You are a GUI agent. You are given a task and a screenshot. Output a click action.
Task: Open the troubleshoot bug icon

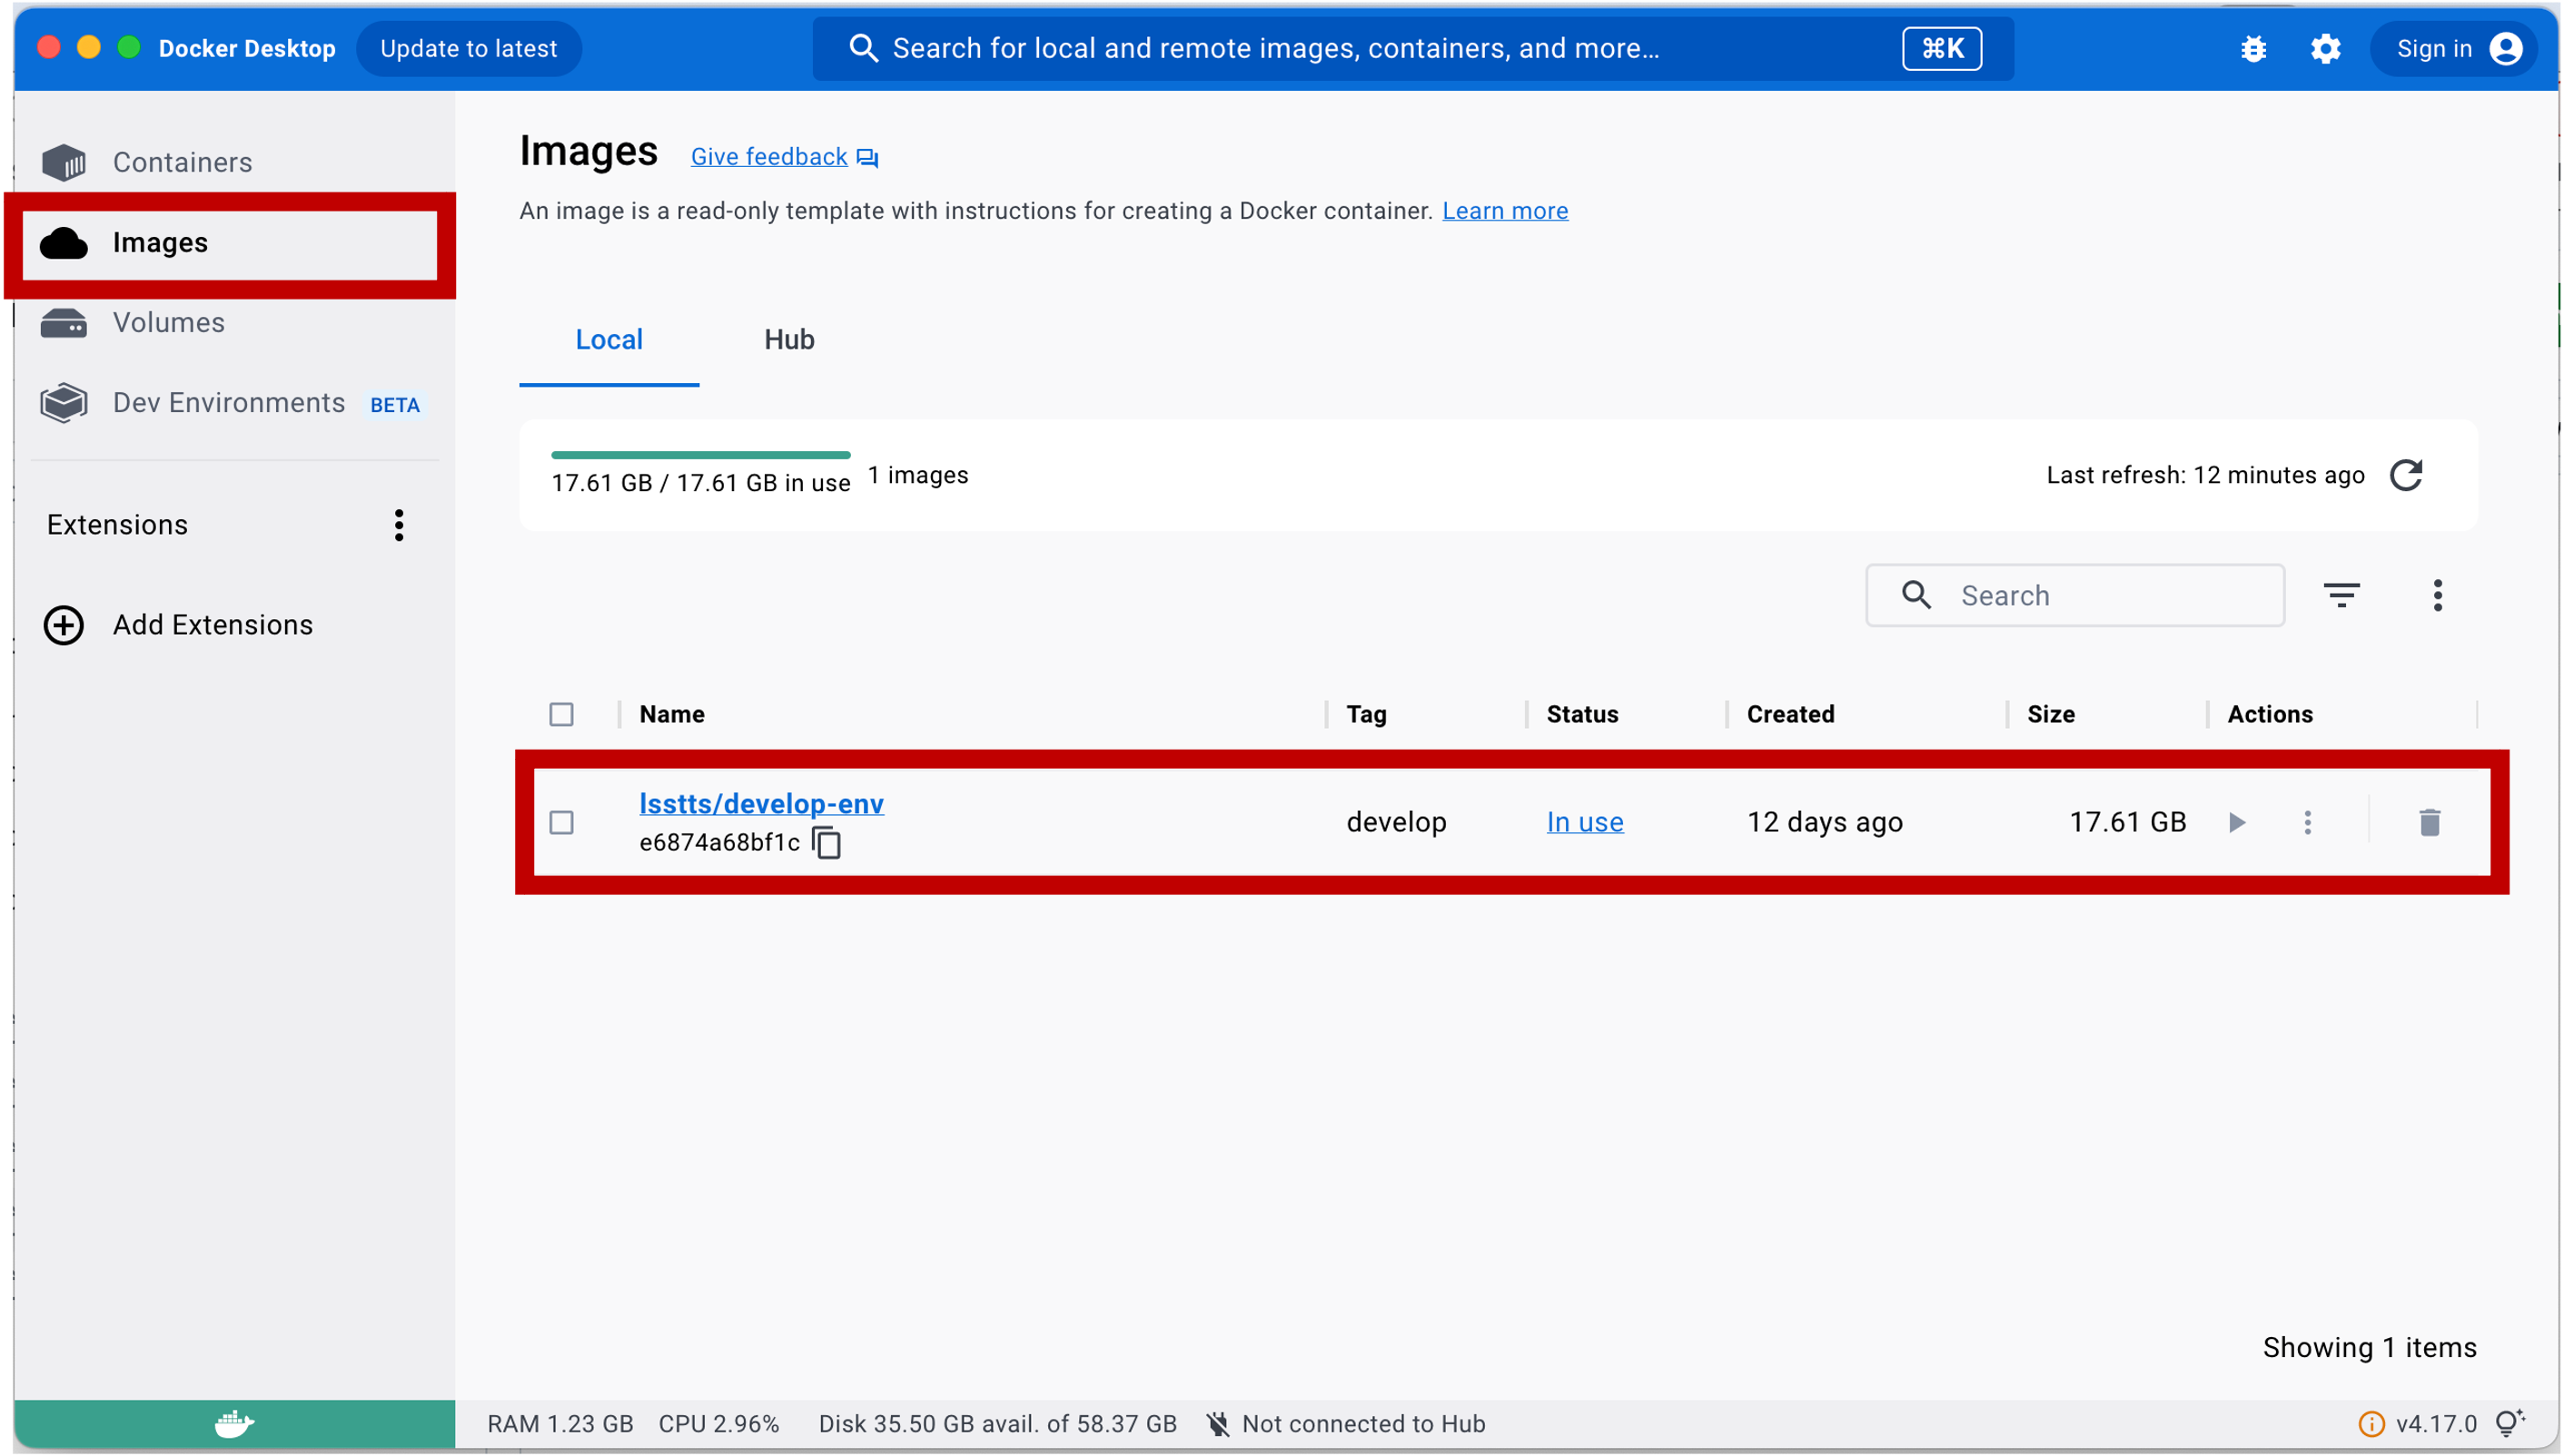(x=2252, y=49)
